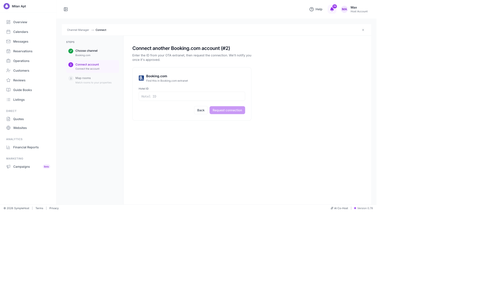502x282 pixels.
Task: Click the Version 0.78 status text
Action: 365,208
